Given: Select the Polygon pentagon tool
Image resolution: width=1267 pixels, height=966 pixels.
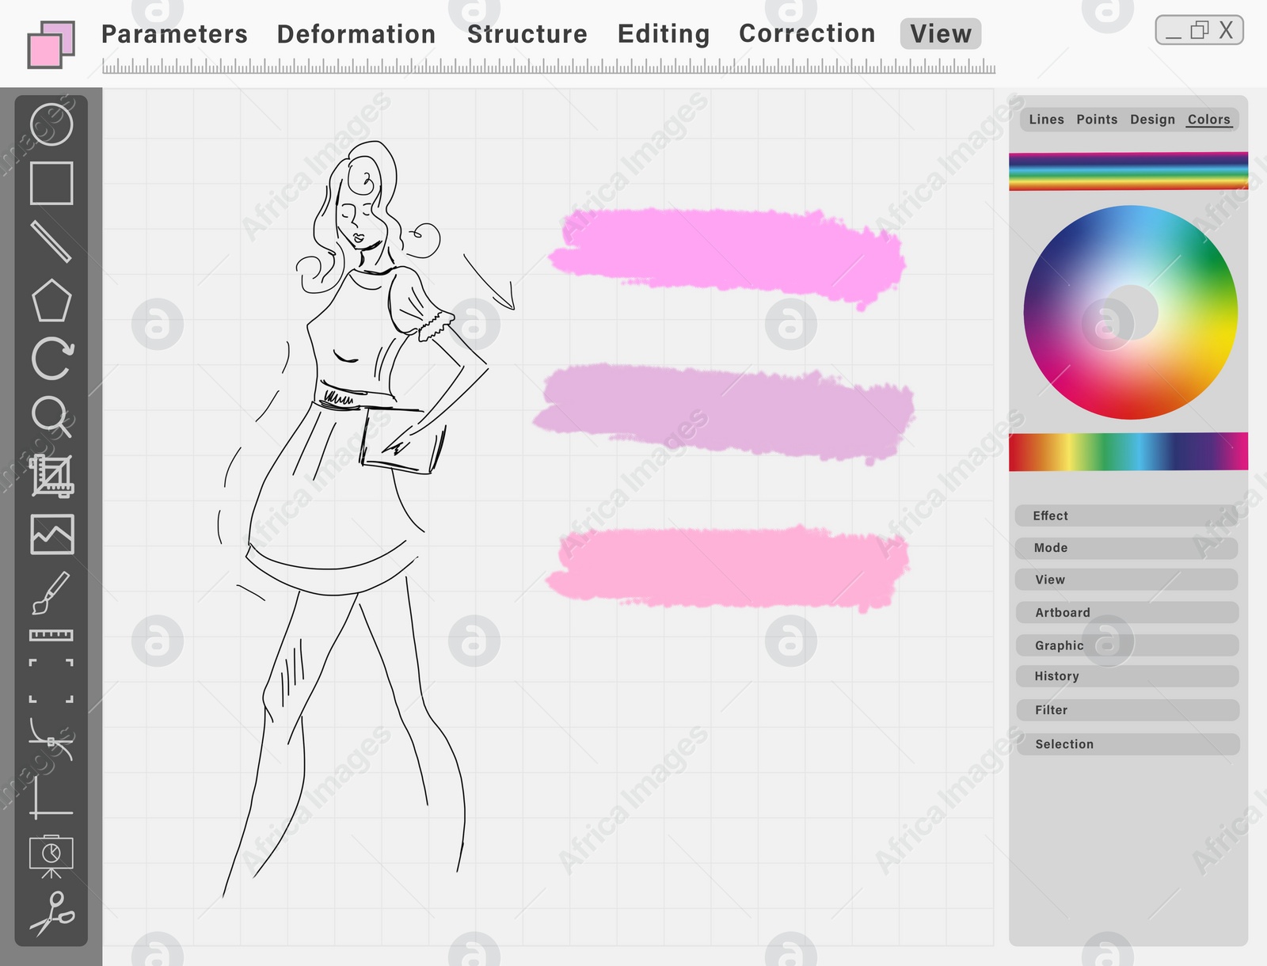Looking at the screenshot, I should pos(51,300).
